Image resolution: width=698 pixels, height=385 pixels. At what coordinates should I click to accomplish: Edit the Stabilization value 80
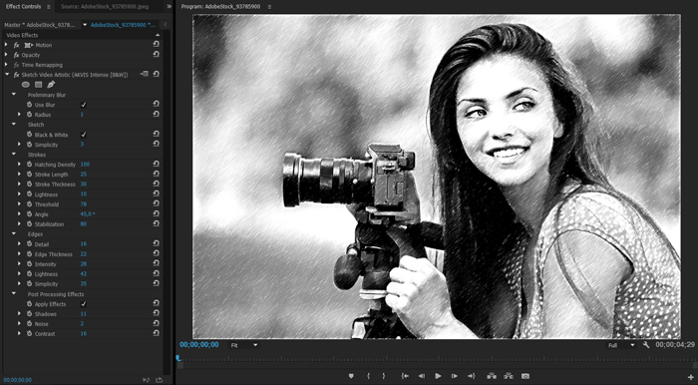[83, 223]
